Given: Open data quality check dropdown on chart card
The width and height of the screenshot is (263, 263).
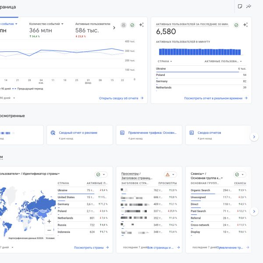Looking at the screenshot, I should click(x=132, y=25).
